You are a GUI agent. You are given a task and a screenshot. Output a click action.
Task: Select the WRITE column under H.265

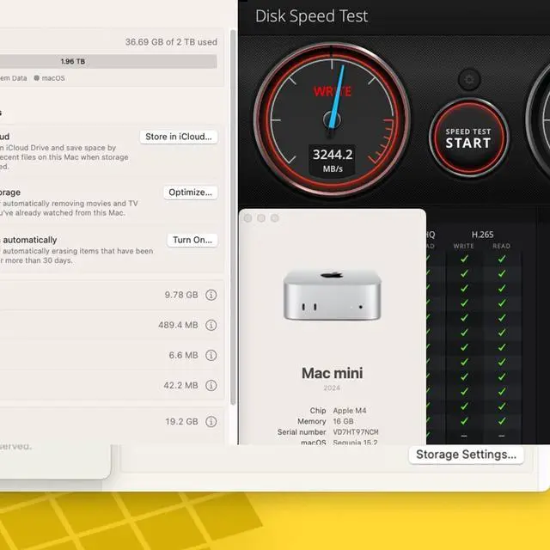[x=464, y=247]
